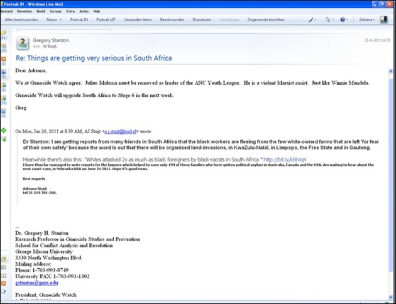Image resolution: width=396 pixels, height=304 pixels.
Task: Click the vertical scrollbar thumb of the message
Action: click(x=391, y=175)
